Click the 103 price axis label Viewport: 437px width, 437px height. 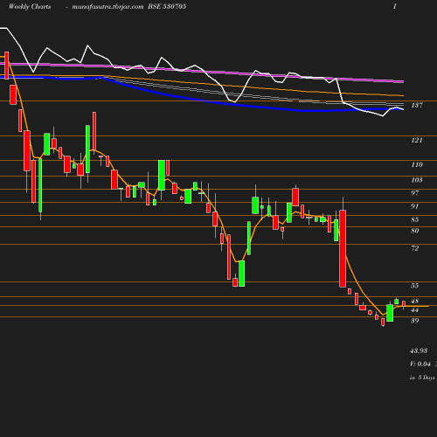pos(417,180)
